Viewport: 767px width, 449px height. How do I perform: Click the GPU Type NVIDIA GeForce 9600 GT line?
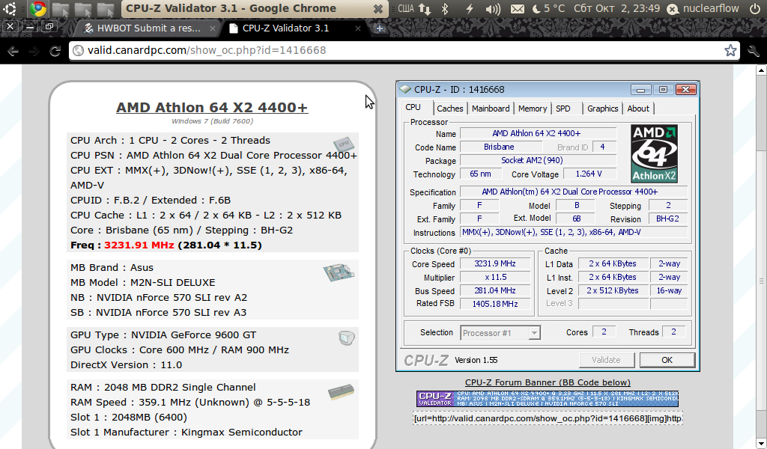[x=163, y=335]
